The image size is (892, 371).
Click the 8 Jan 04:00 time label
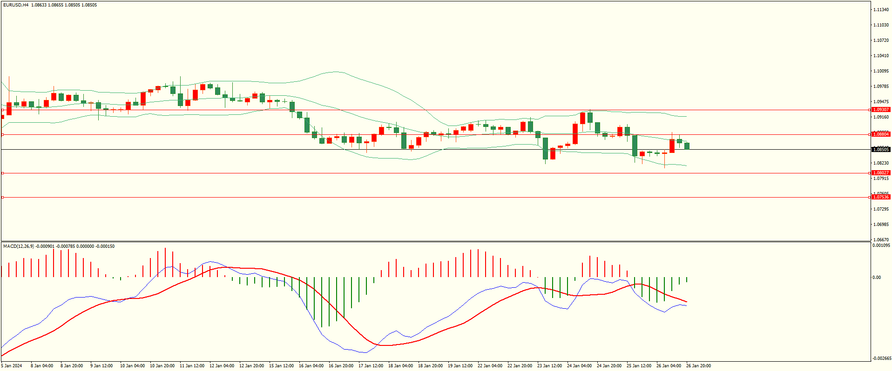(42, 366)
